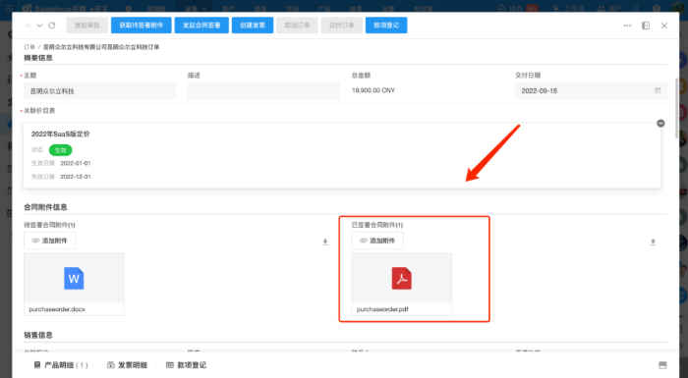
Task: Focus the 主题 input field
Action: click(100, 90)
